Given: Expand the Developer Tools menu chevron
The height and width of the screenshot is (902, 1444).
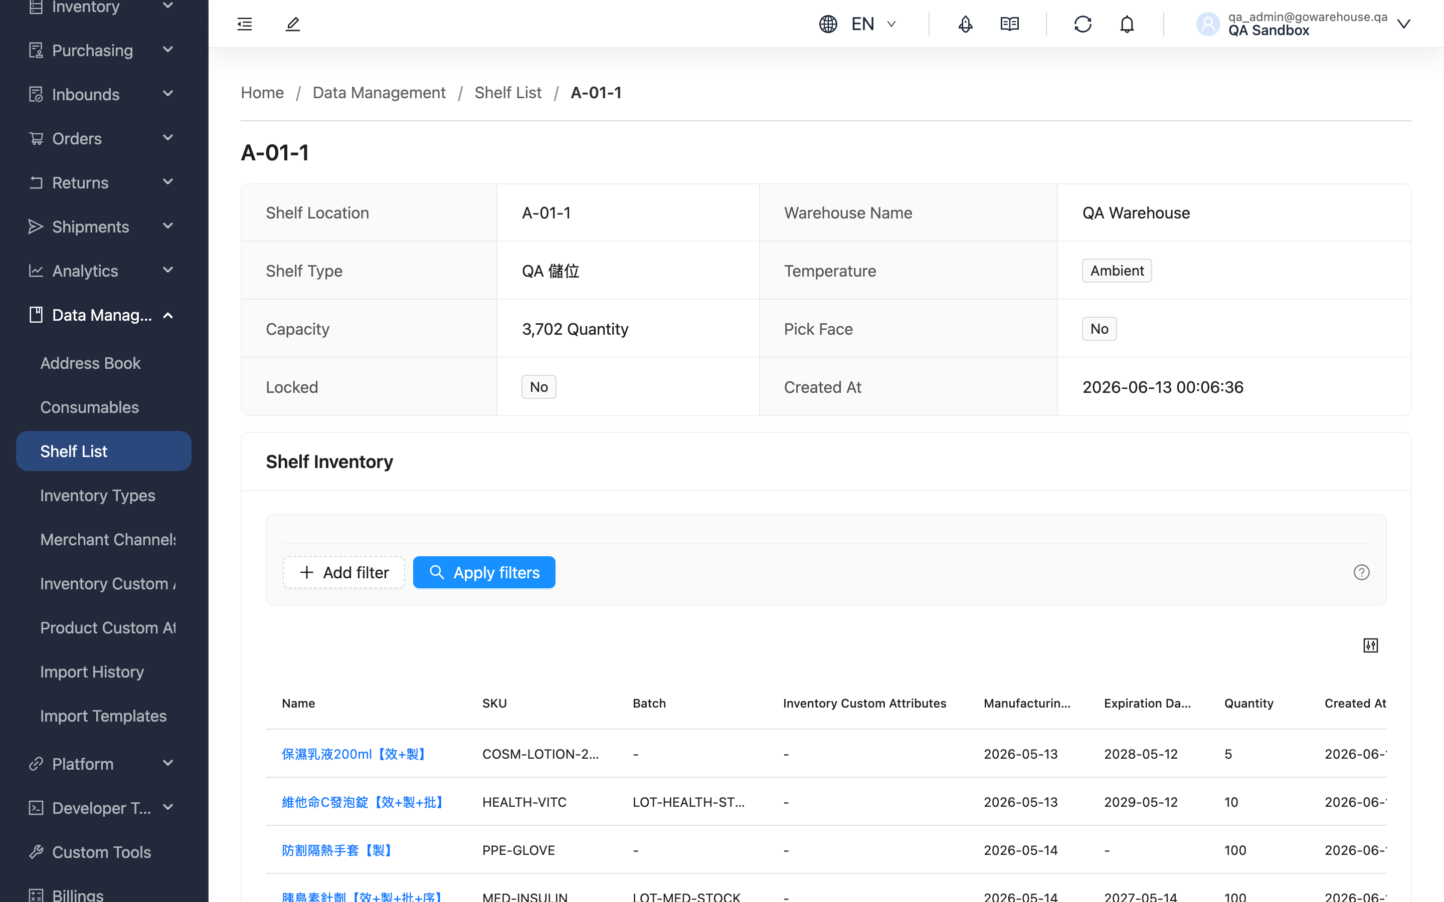Looking at the screenshot, I should click(168, 807).
